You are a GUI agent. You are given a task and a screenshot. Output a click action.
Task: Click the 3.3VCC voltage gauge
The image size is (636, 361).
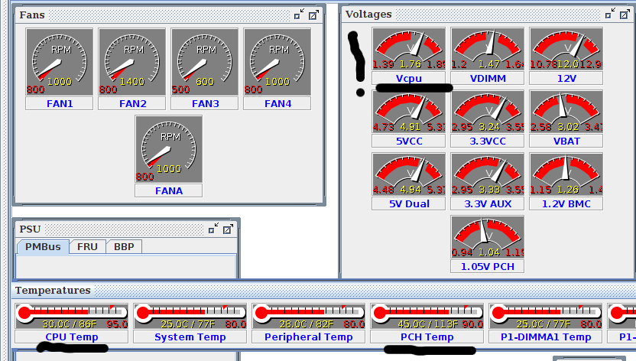(x=487, y=112)
